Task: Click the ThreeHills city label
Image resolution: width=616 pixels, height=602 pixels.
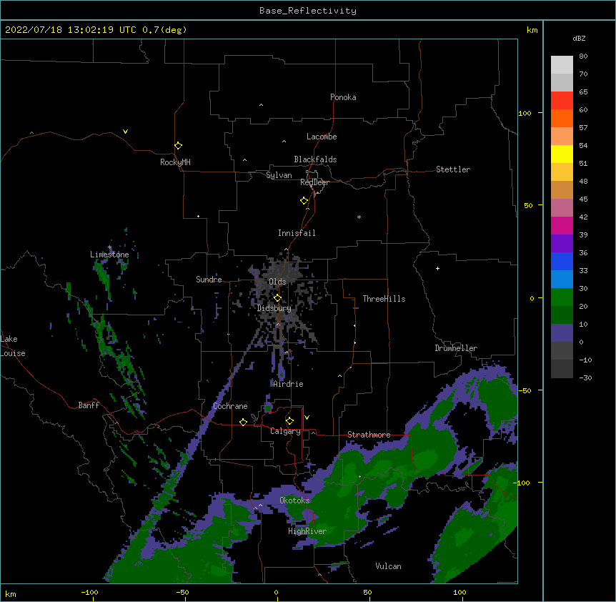Action: pos(384,299)
